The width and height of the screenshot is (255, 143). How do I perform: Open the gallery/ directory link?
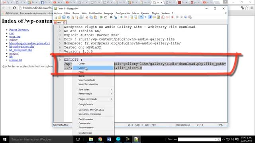(14, 40)
